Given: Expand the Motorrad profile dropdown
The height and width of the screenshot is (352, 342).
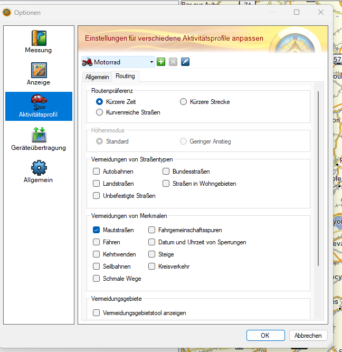Looking at the screenshot, I should [151, 62].
